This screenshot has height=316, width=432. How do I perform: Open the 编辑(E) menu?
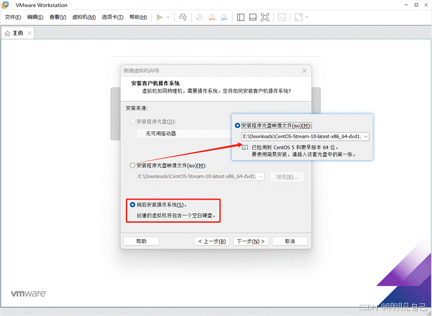pyautogui.click(x=35, y=17)
